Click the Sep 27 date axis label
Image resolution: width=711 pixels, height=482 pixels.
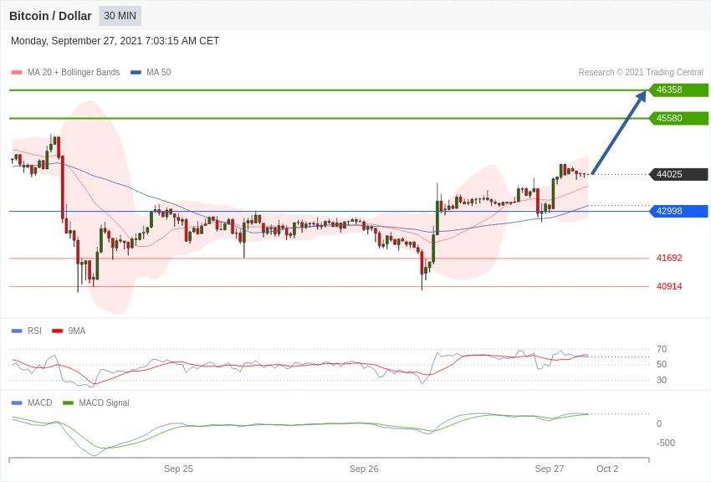click(x=549, y=469)
